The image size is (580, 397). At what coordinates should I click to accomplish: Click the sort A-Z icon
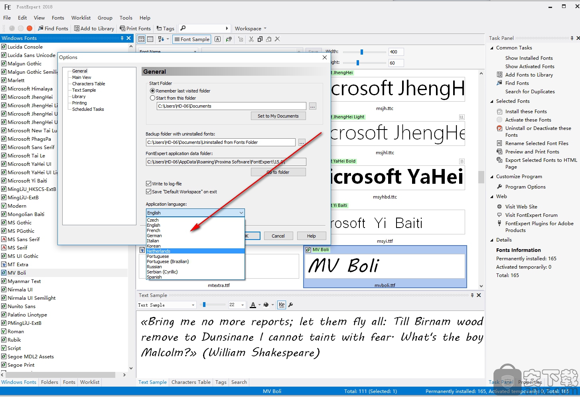click(x=161, y=39)
